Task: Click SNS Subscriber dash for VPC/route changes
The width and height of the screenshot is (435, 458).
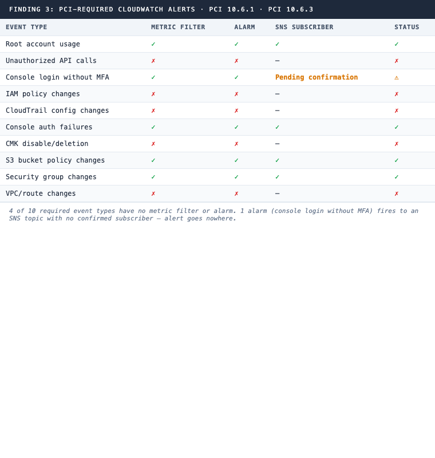Action: click(278, 194)
